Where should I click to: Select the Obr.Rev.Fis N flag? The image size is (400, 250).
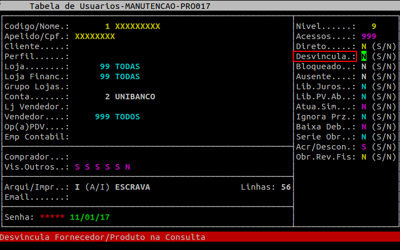point(364,157)
